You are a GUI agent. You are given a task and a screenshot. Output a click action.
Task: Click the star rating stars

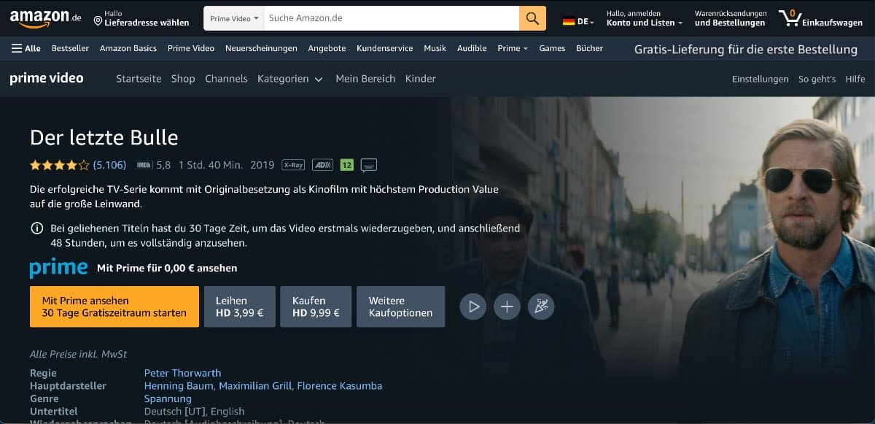pos(60,165)
